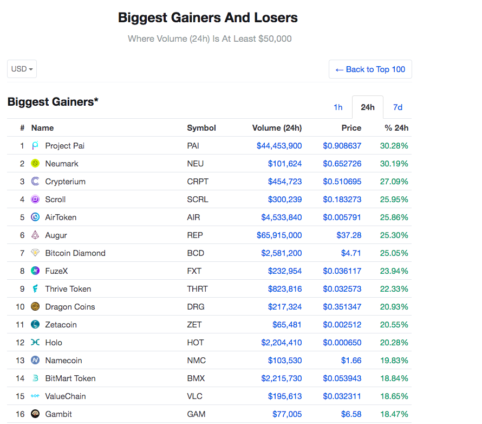Click Augur volume $65,915,000
Viewport: 482px width, 424px height.
279,235
